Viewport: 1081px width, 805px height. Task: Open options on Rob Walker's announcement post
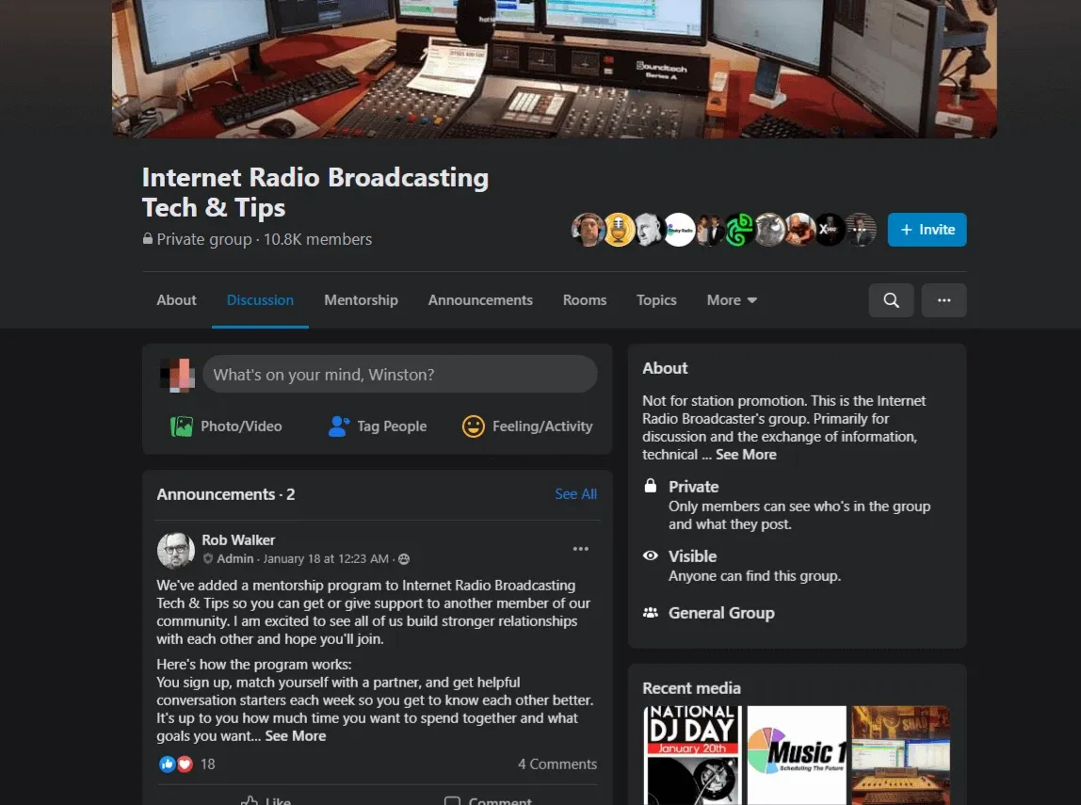581,548
